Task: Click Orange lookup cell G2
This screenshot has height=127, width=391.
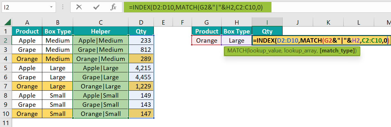Action: point(207,40)
